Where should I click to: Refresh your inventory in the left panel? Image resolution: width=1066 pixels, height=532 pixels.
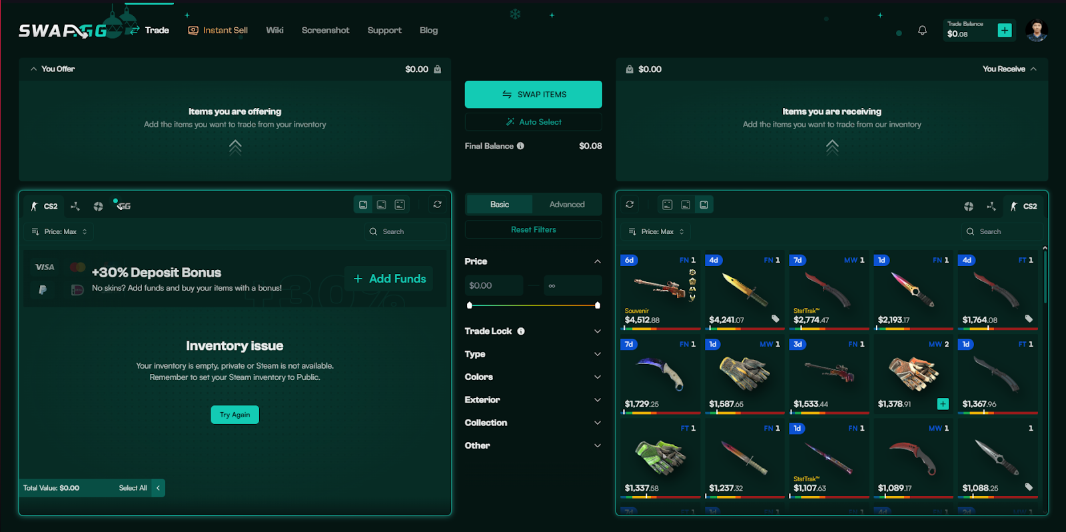437,205
